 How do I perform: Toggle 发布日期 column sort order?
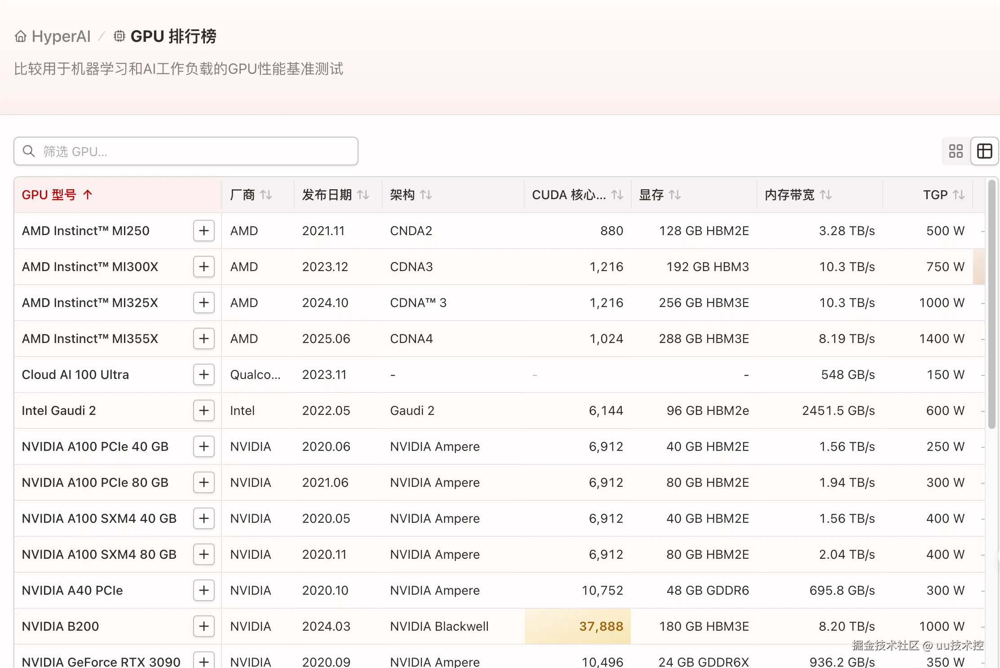pos(363,195)
